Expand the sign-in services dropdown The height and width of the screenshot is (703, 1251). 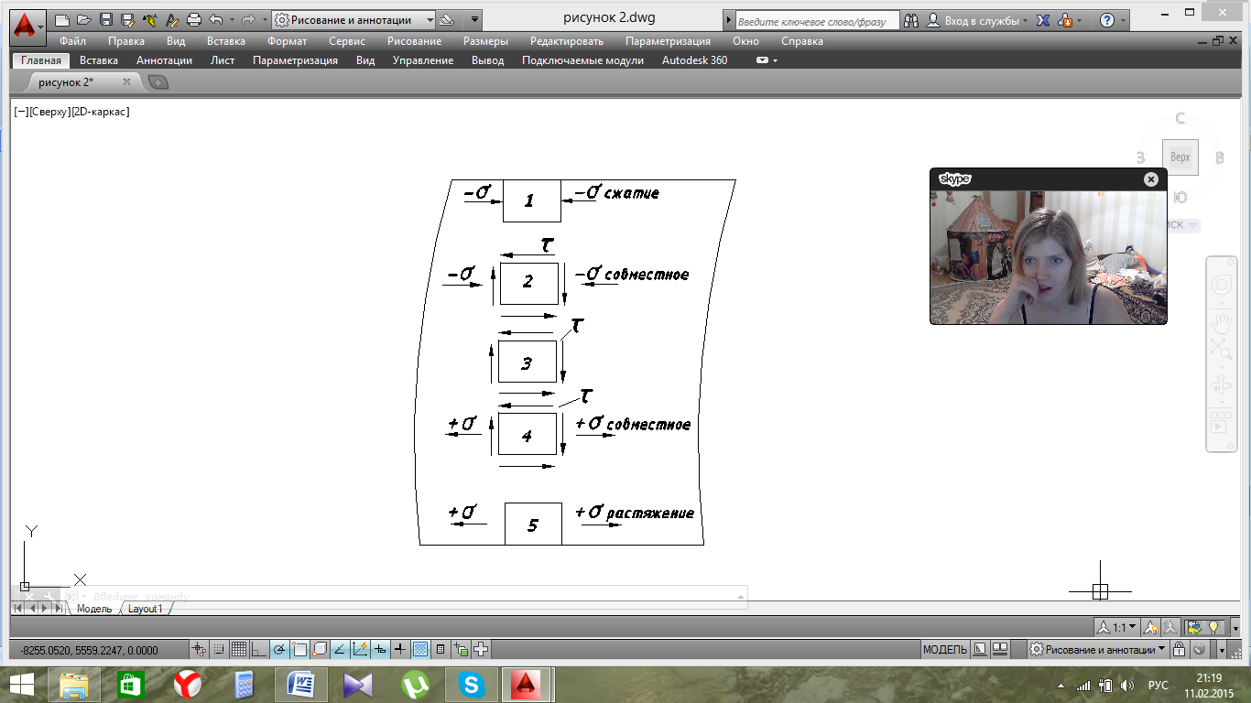tap(1023, 20)
